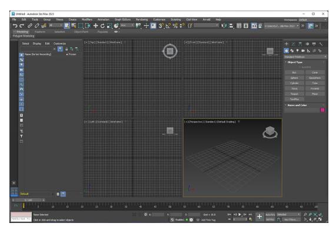Open the Customize menu in menu bar
This screenshot has width=336, height=233.
[x=159, y=19]
